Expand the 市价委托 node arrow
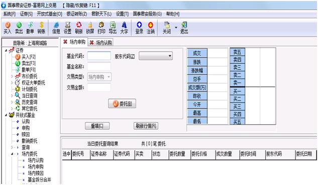Screen dimensions: 318x185 (12, 76)
